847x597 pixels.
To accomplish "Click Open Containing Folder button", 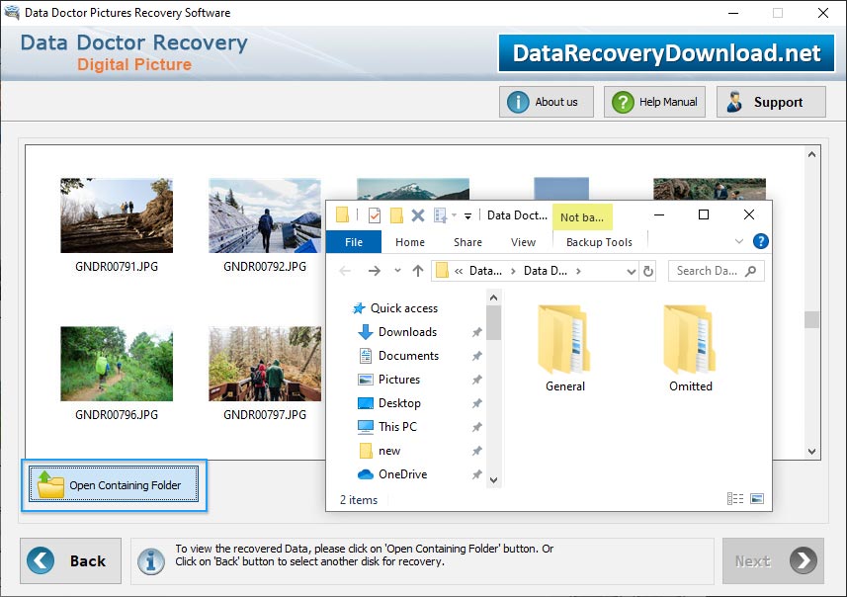I will tap(114, 484).
